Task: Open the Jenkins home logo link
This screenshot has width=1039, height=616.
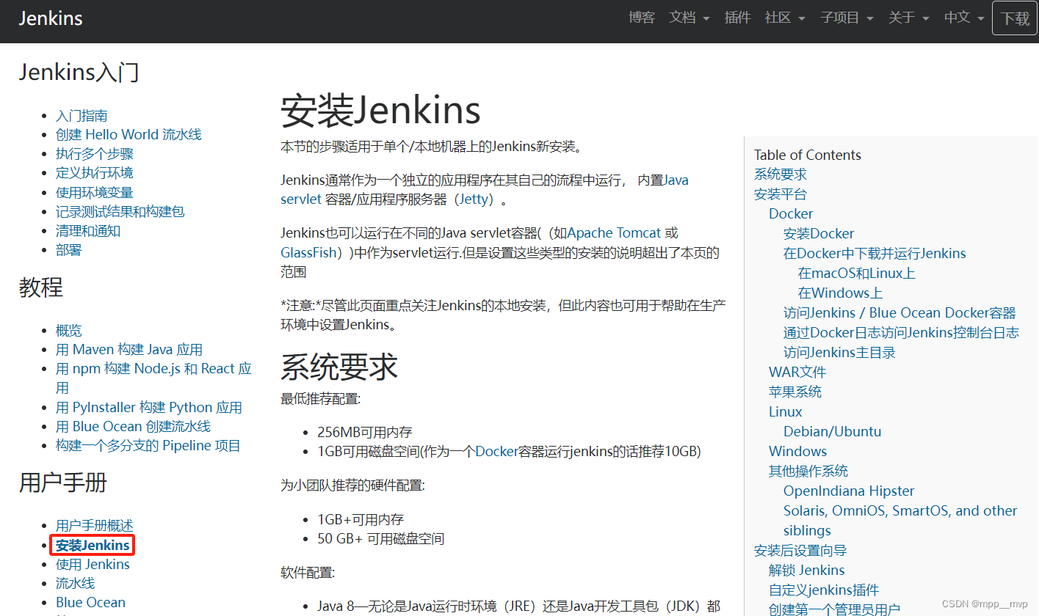Action: (x=51, y=18)
